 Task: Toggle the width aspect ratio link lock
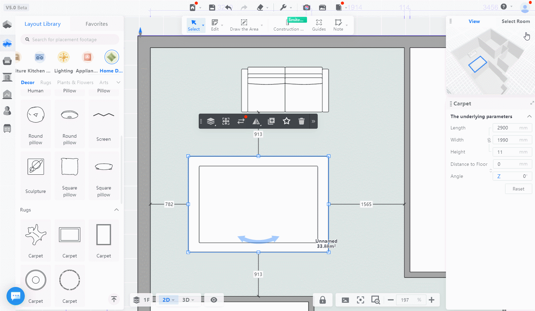[x=489, y=140]
